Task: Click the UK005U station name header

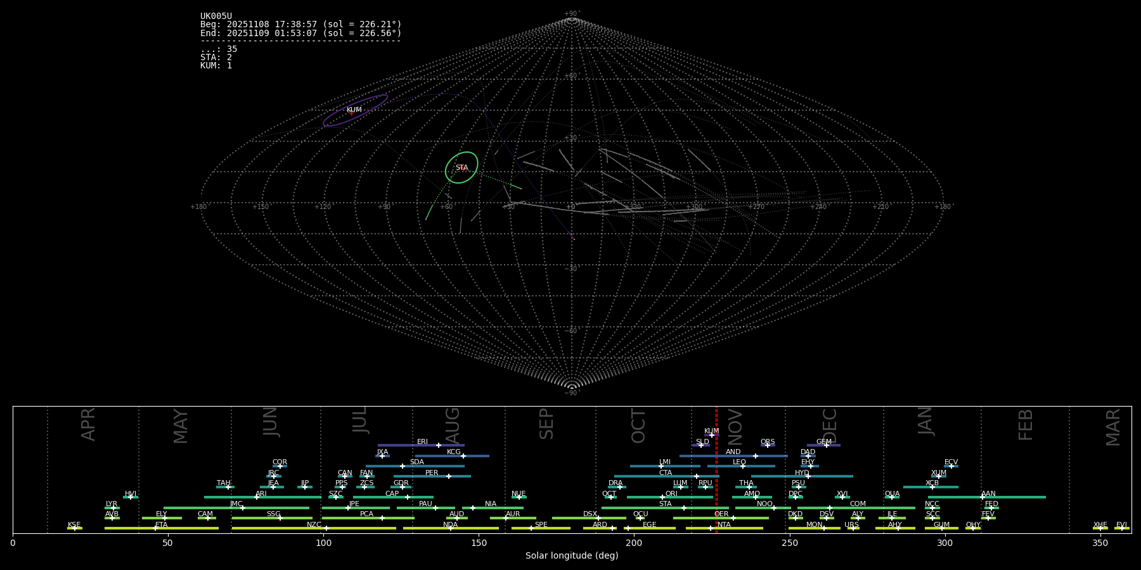Action: click(216, 16)
